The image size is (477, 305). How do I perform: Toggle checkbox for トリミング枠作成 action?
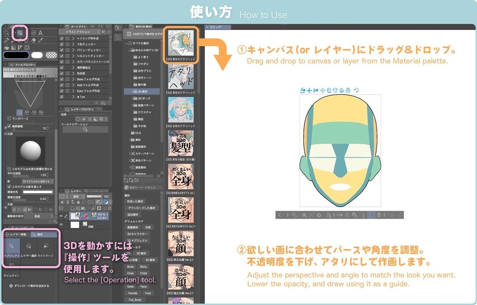click(62, 38)
